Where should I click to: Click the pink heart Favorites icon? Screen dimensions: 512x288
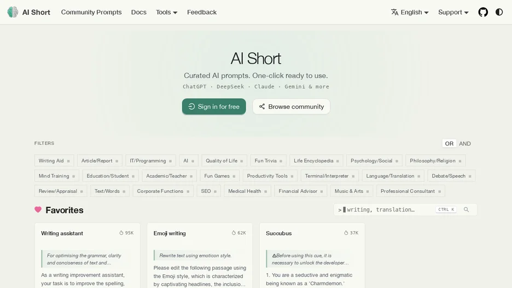[38, 210]
